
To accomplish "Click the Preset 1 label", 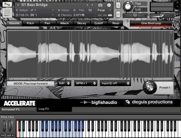I will 165,88.
